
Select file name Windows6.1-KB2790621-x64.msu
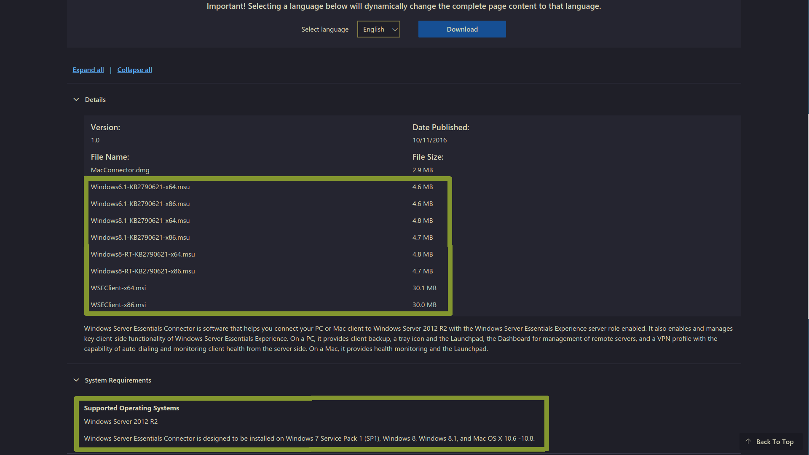pos(140,187)
